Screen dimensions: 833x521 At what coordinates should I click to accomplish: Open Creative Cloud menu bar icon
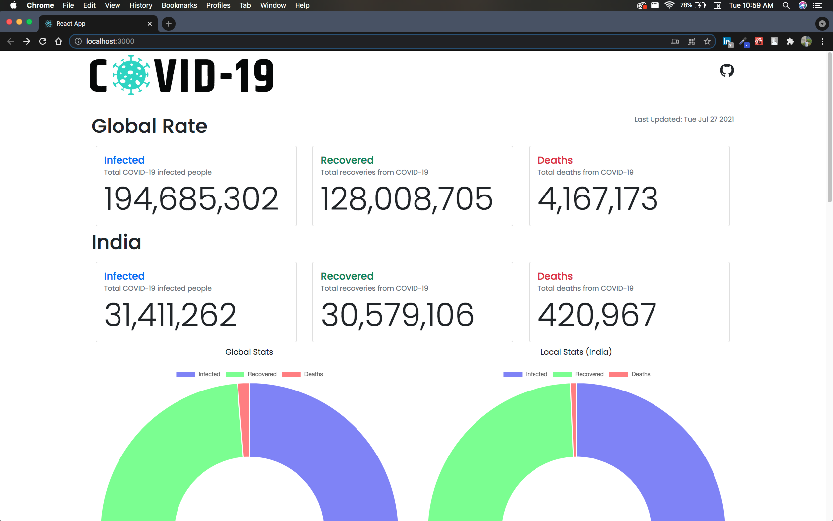point(642,5)
